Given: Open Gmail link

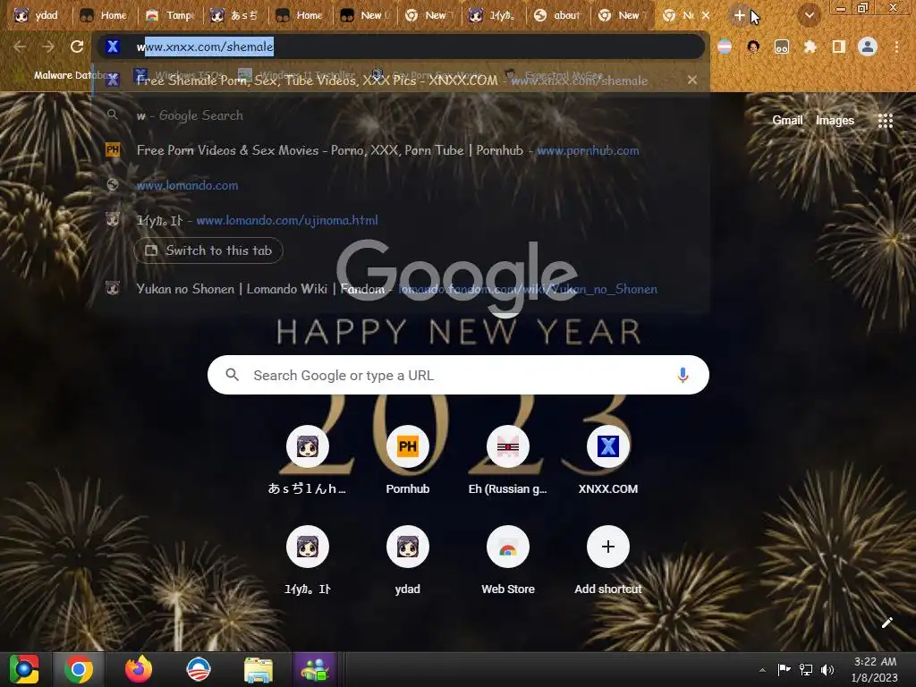Looking at the screenshot, I should pyautogui.click(x=787, y=121).
